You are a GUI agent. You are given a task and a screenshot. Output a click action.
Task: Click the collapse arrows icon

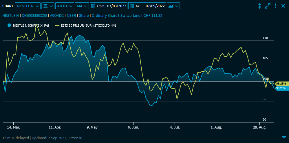click(x=260, y=6)
